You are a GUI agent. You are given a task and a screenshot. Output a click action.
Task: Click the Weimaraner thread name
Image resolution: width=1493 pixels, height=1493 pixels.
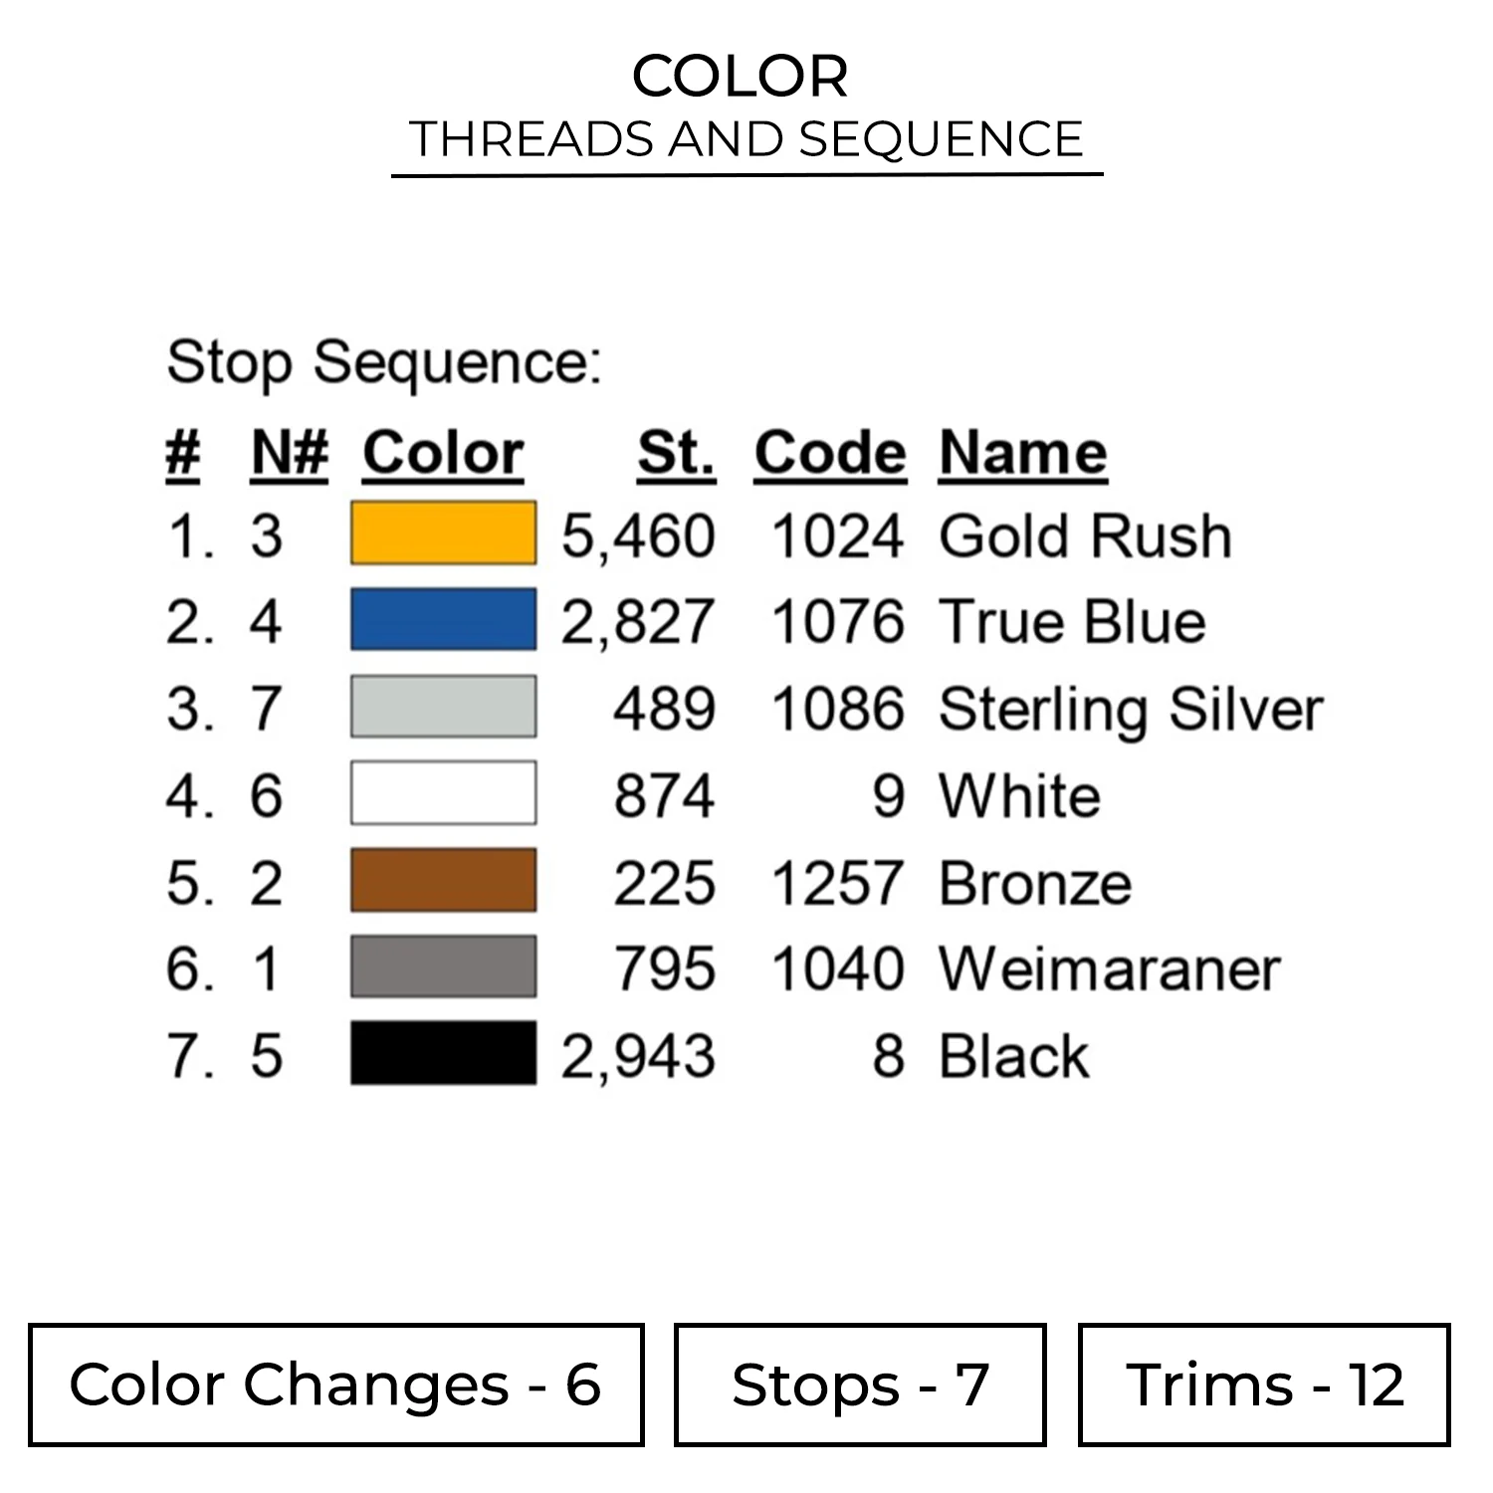pyautogui.click(x=1109, y=968)
